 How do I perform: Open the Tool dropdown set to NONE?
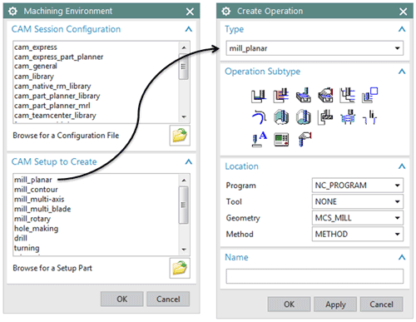[x=358, y=201]
